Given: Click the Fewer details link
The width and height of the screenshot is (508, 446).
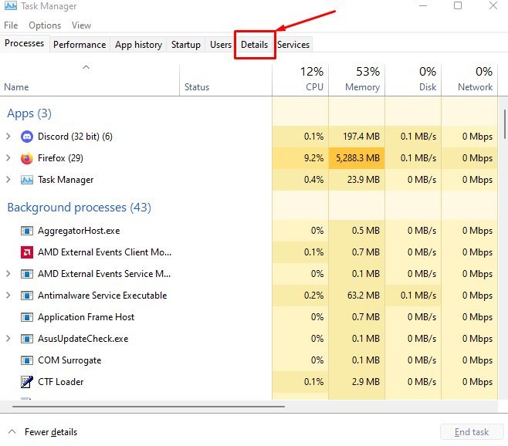Looking at the screenshot, I should [x=51, y=432].
